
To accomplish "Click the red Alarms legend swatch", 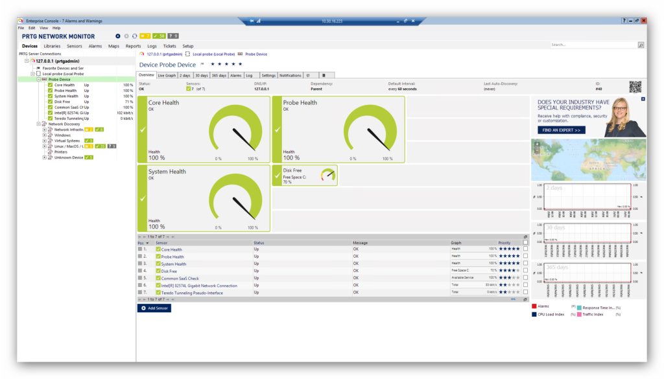I will click(534, 306).
